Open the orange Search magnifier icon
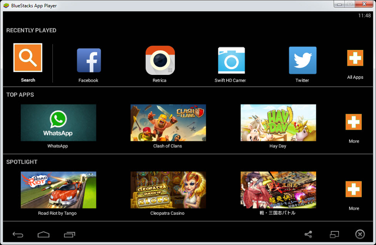This screenshot has height=245, width=376. pyautogui.click(x=28, y=58)
